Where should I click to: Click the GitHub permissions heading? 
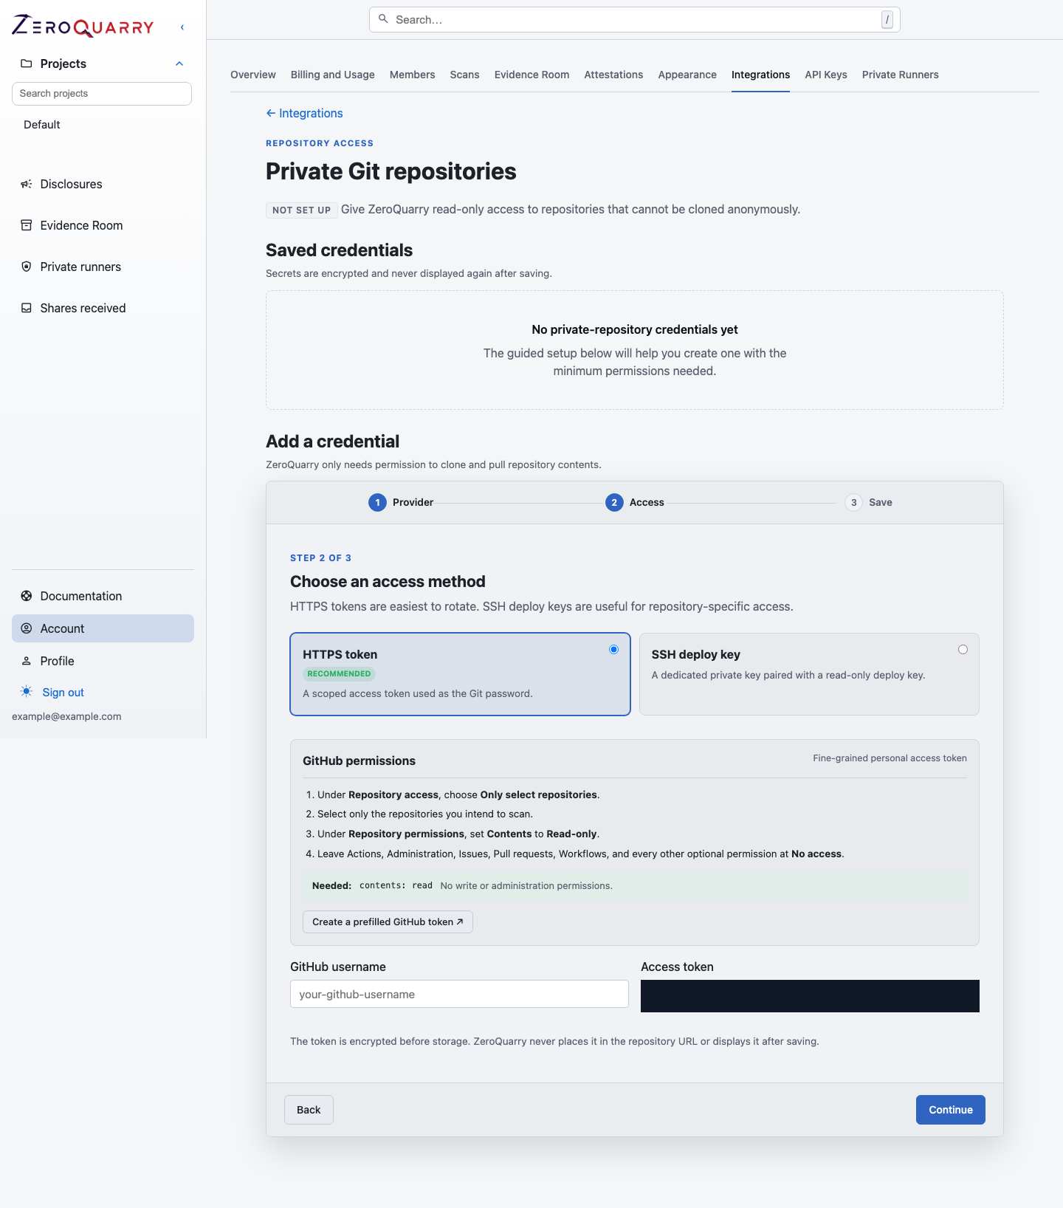(x=359, y=761)
